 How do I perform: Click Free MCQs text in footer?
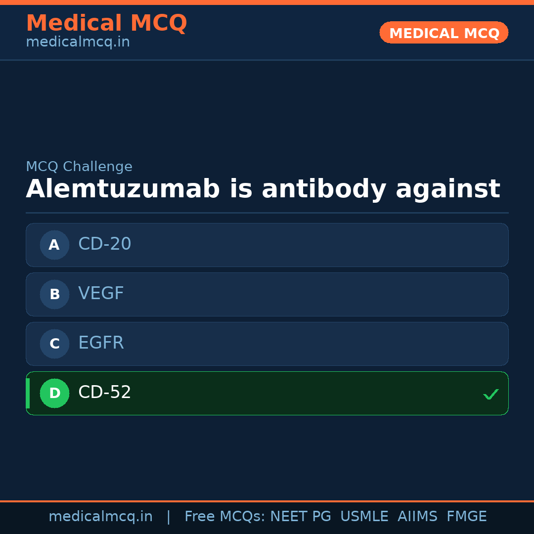point(225,517)
